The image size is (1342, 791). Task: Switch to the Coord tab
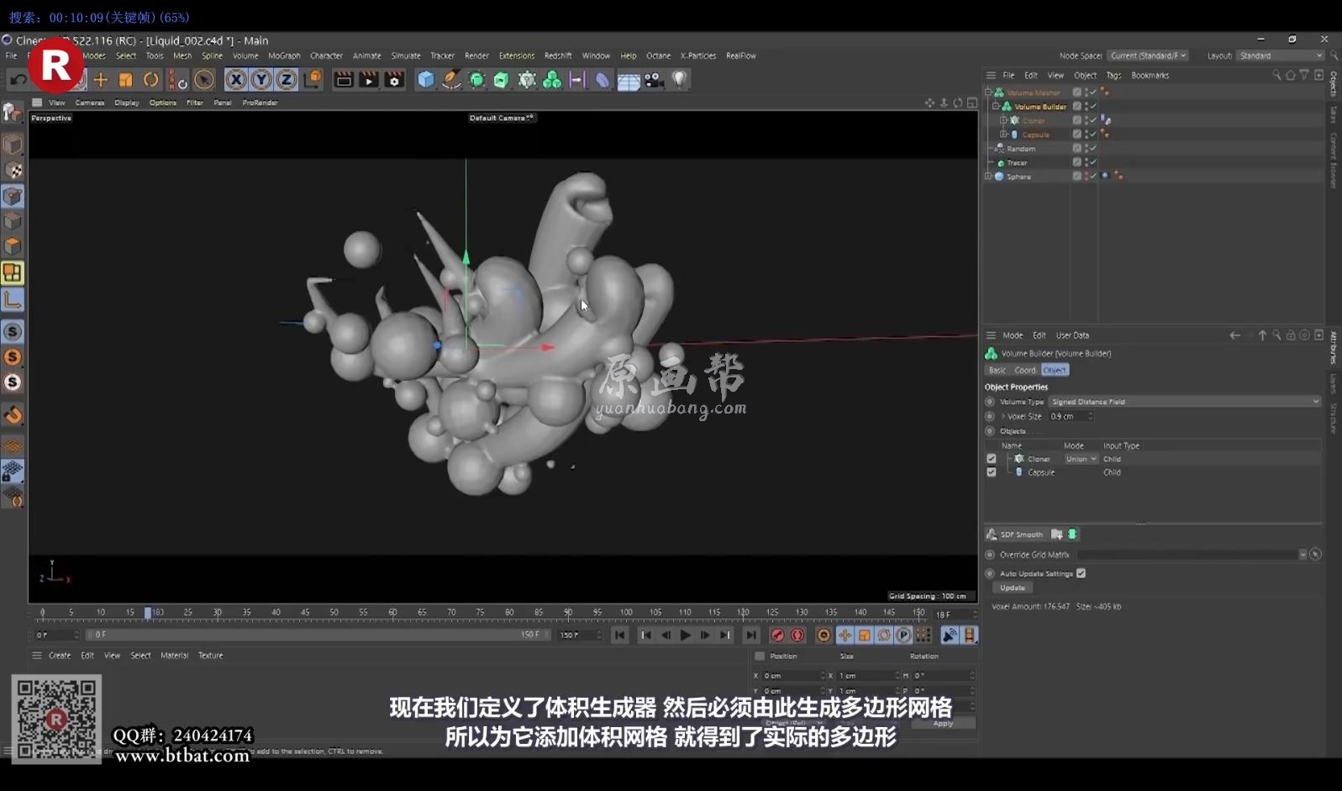1024,370
